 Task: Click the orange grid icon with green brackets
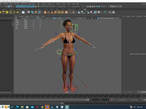(59, 12)
